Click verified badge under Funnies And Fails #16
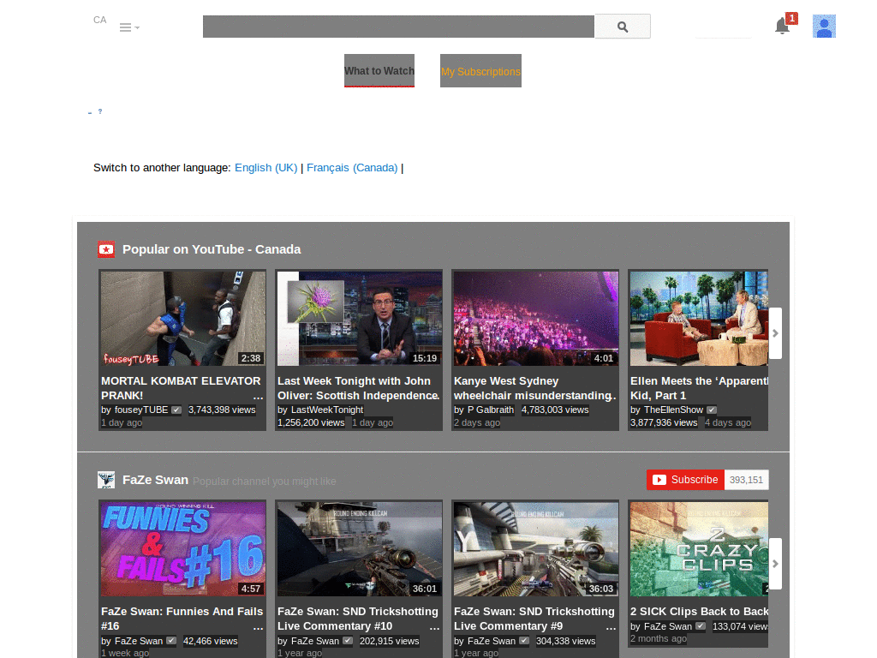 coord(171,641)
